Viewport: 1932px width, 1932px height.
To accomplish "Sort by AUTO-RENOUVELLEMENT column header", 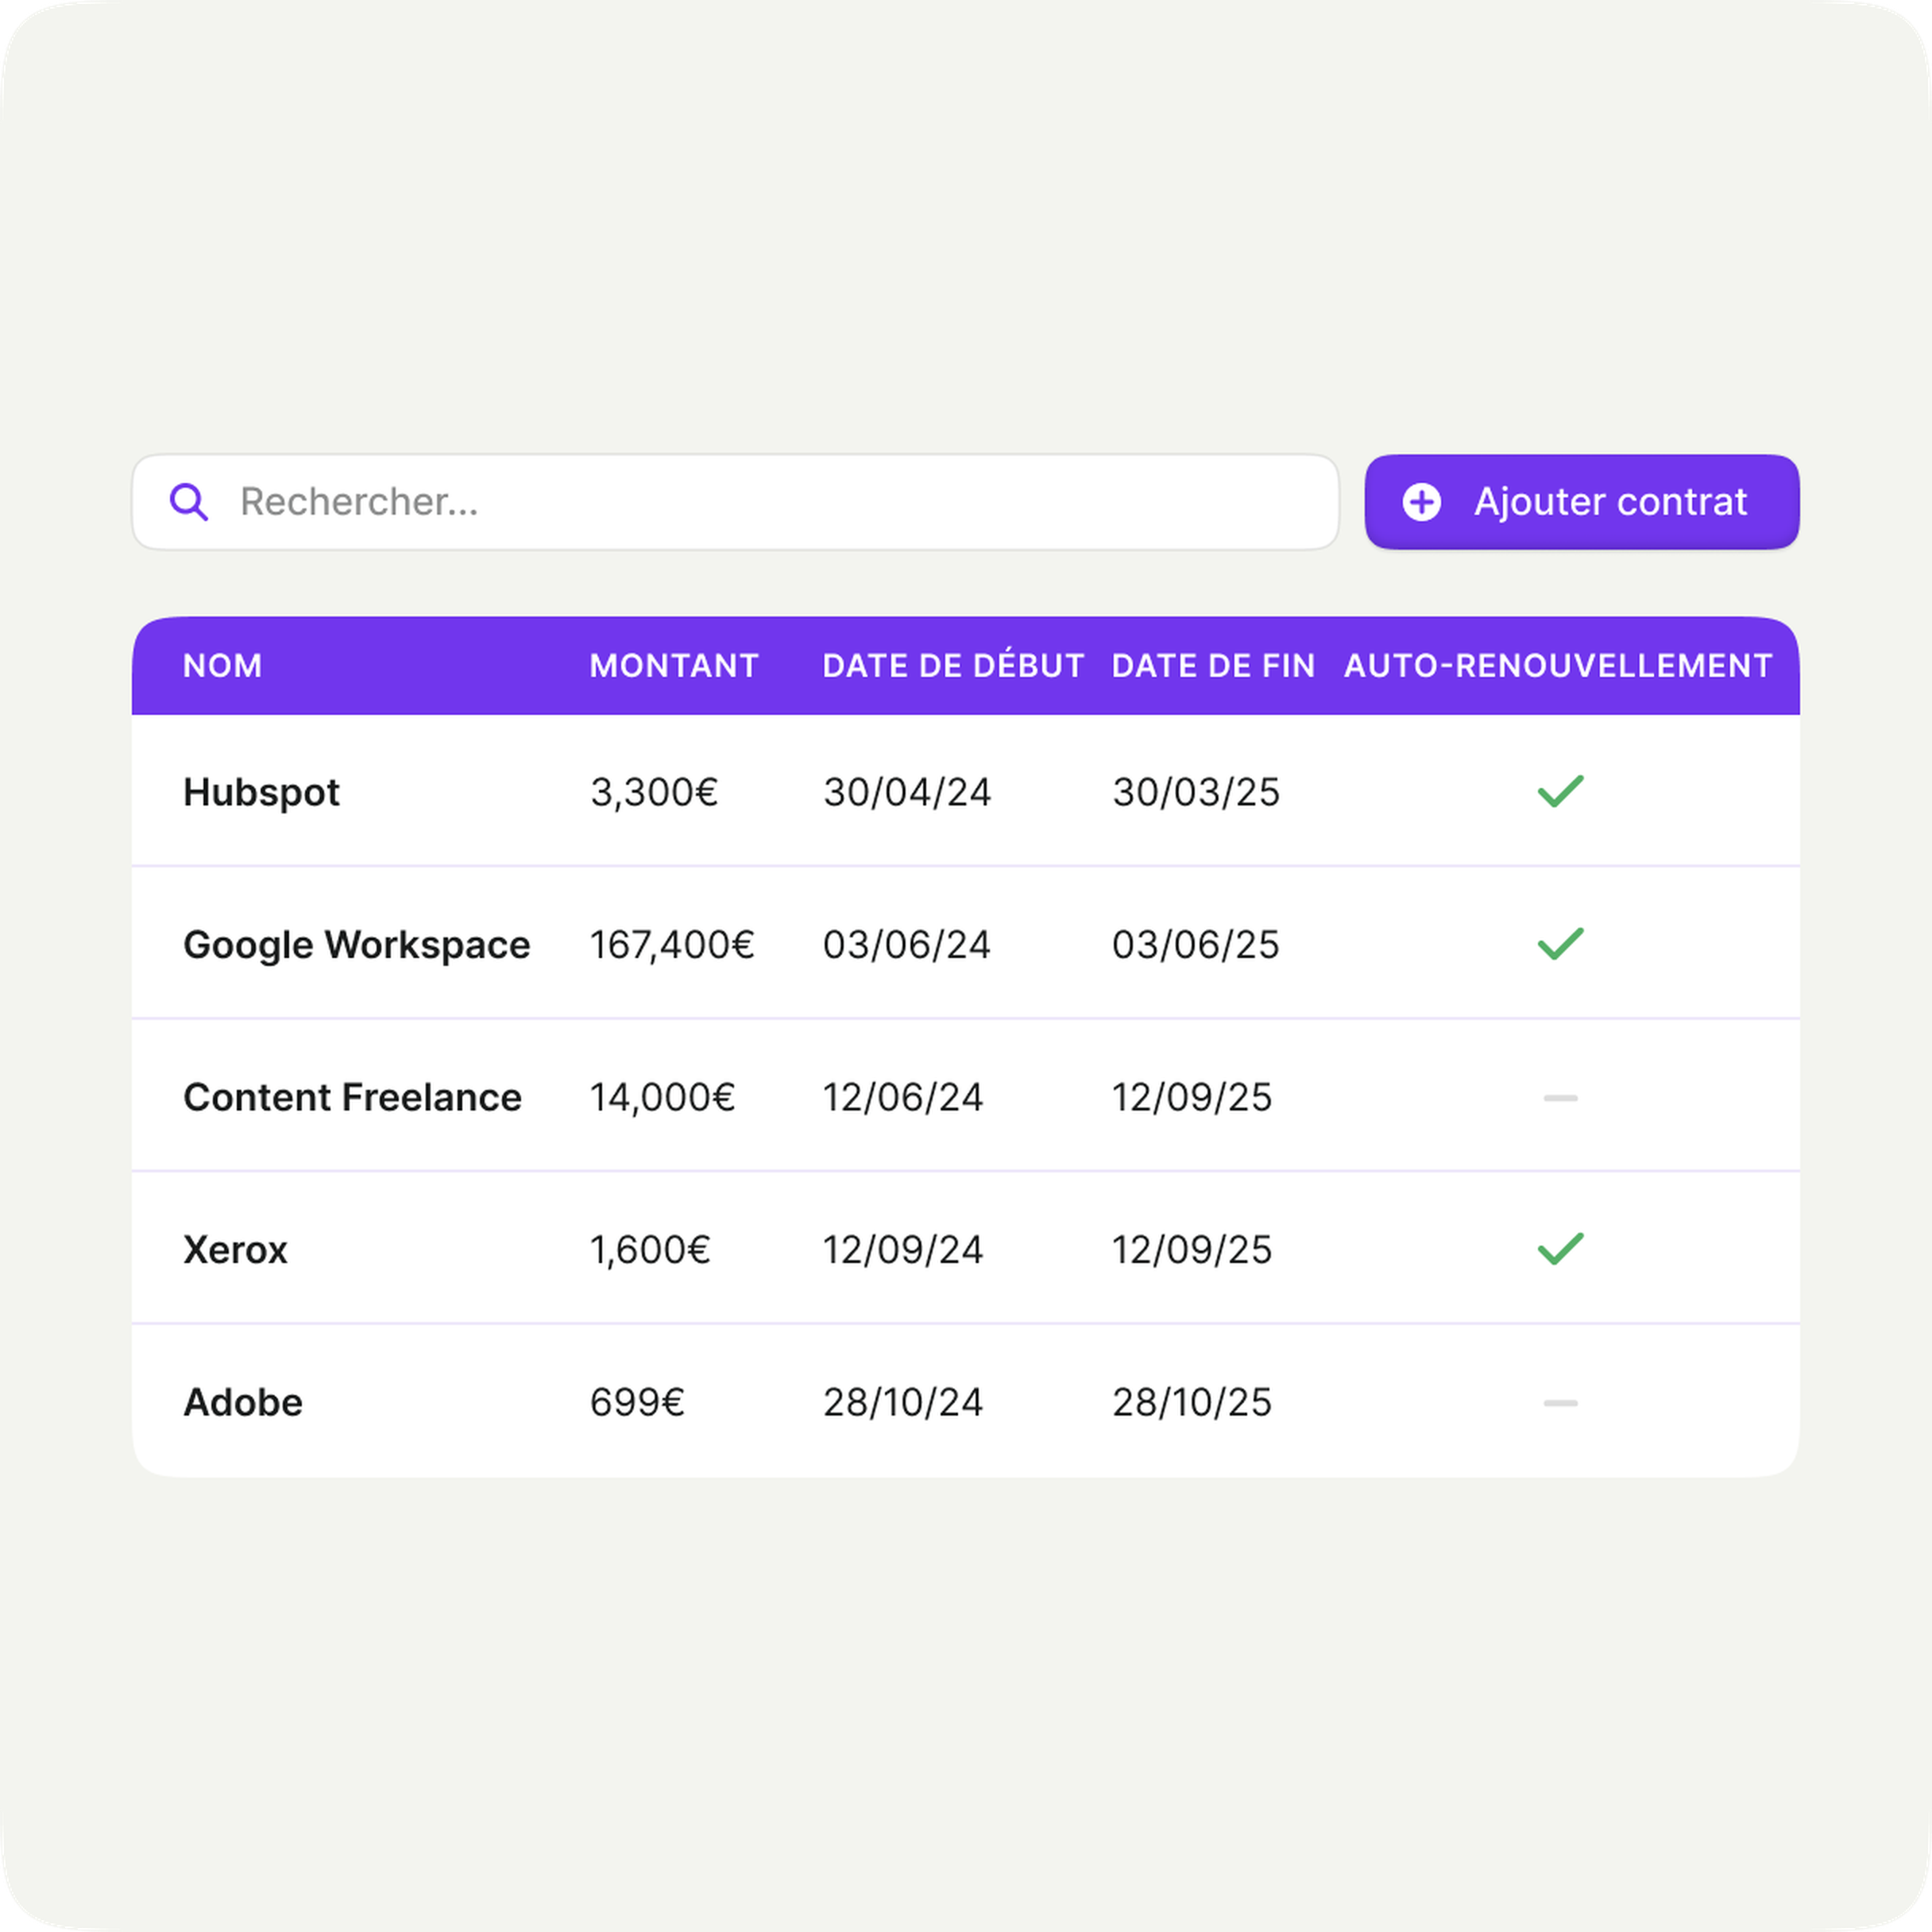I will 1557,666.
